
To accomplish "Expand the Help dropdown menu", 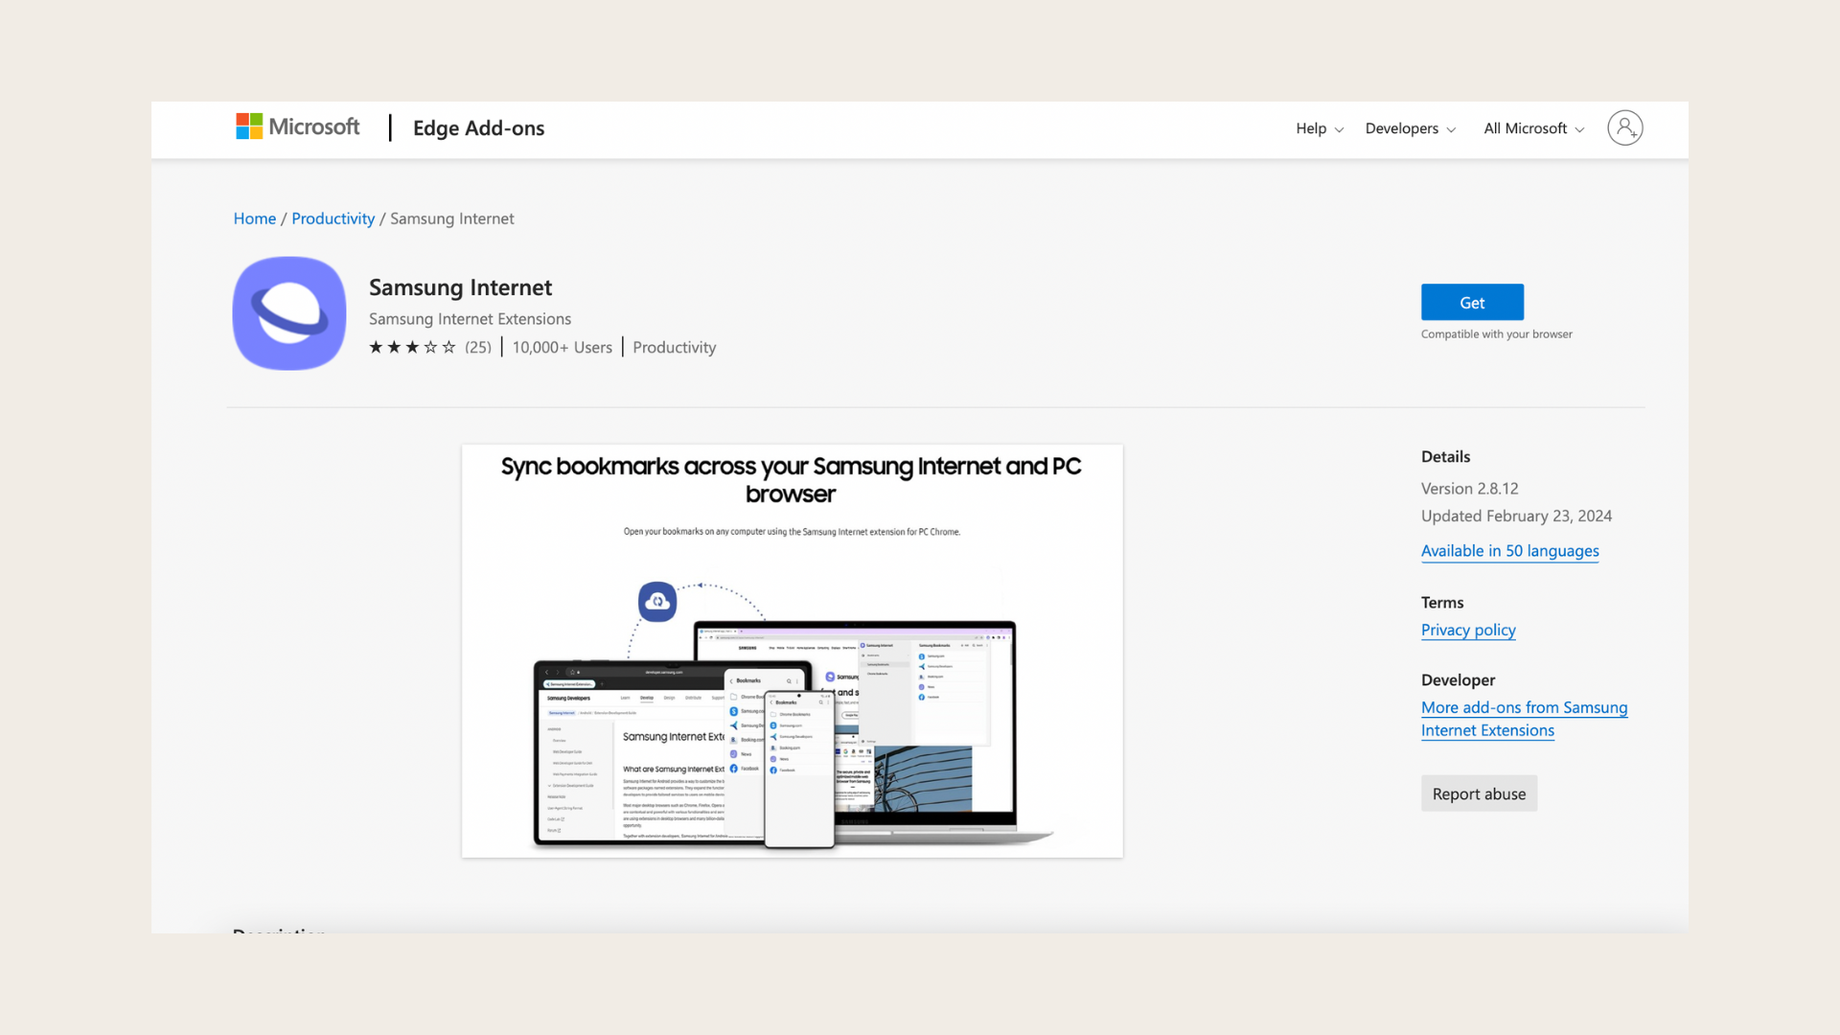I will coord(1320,128).
